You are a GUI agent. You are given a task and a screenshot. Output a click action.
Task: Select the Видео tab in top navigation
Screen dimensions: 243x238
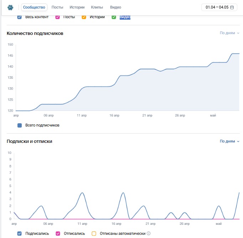coord(115,7)
